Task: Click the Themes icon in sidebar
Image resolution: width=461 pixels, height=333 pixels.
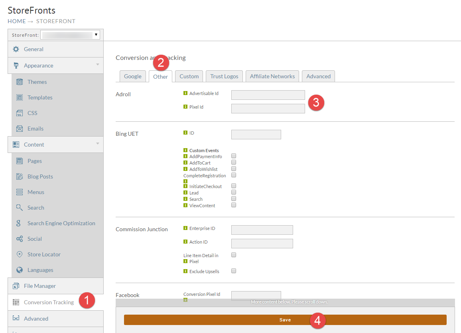Action: tap(20, 82)
